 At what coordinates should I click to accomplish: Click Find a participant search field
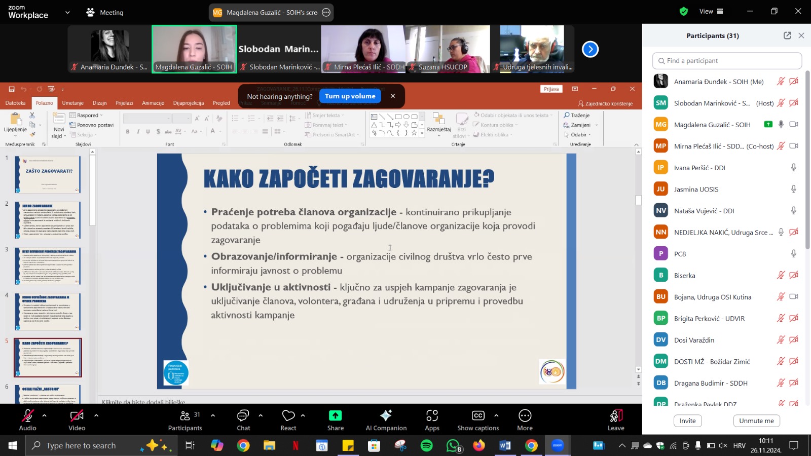(727, 61)
